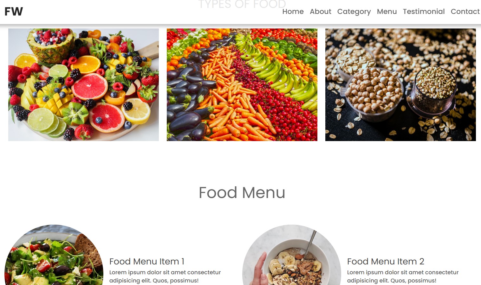Click the Food Menu Item 2 title
Viewport: 481px width, 285px height.
[386, 262]
